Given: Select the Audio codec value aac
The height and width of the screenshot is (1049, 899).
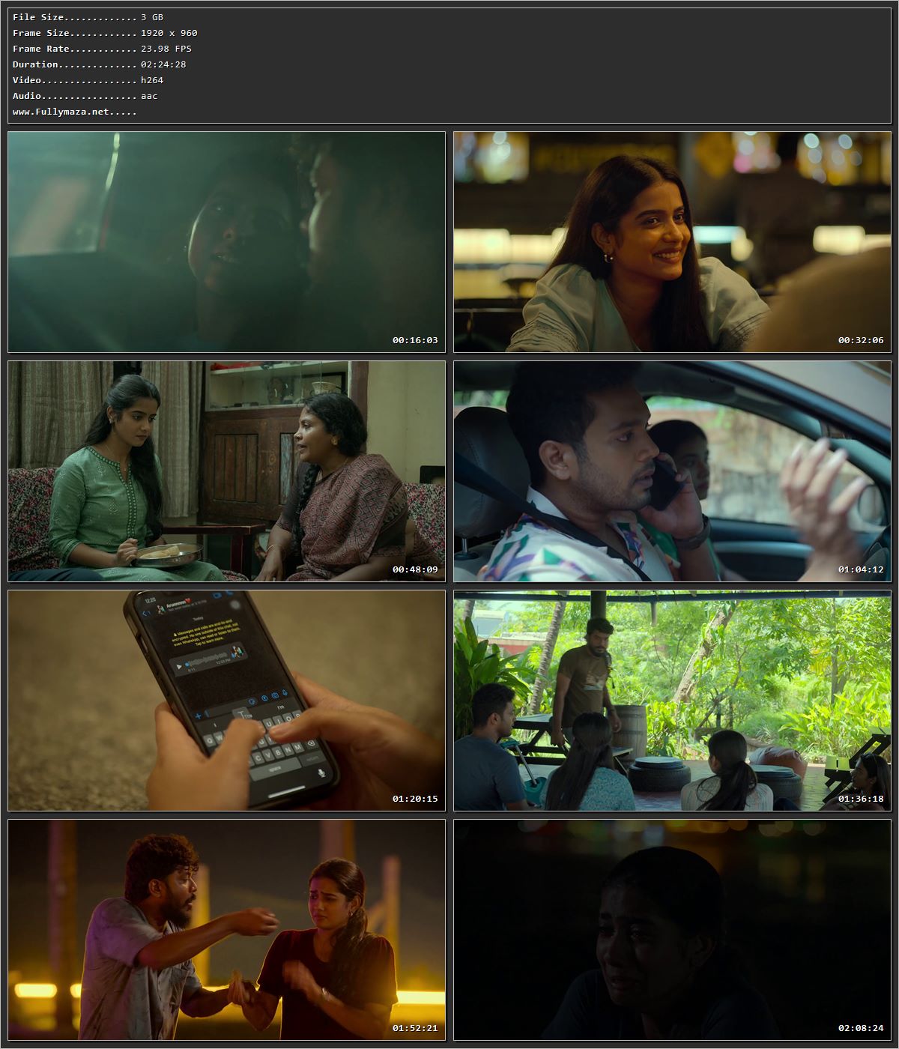Looking at the screenshot, I should tap(149, 96).
